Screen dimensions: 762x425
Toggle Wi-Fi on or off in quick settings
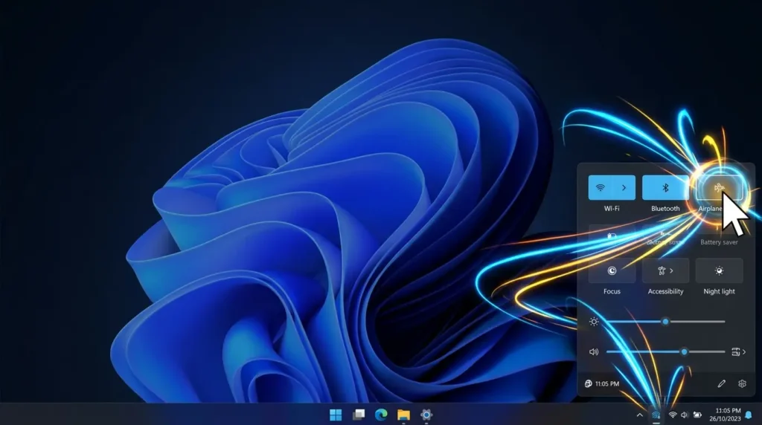click(x=601, y=188)
